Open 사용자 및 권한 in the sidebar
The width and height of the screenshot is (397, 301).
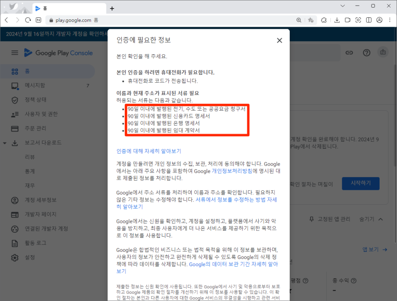click(48, 114)
